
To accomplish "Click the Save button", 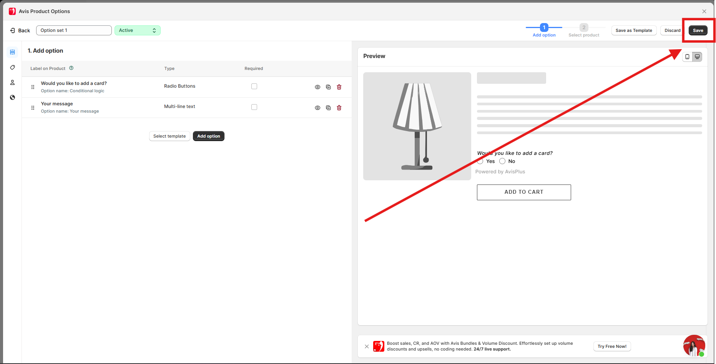I will (x=698, y=30).
